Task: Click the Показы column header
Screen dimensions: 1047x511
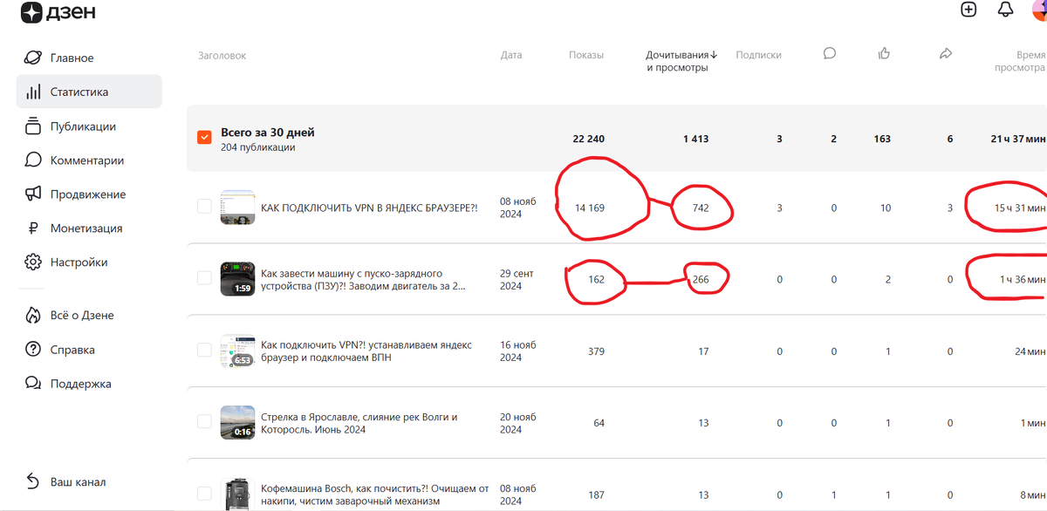Action: click(585, 55)
